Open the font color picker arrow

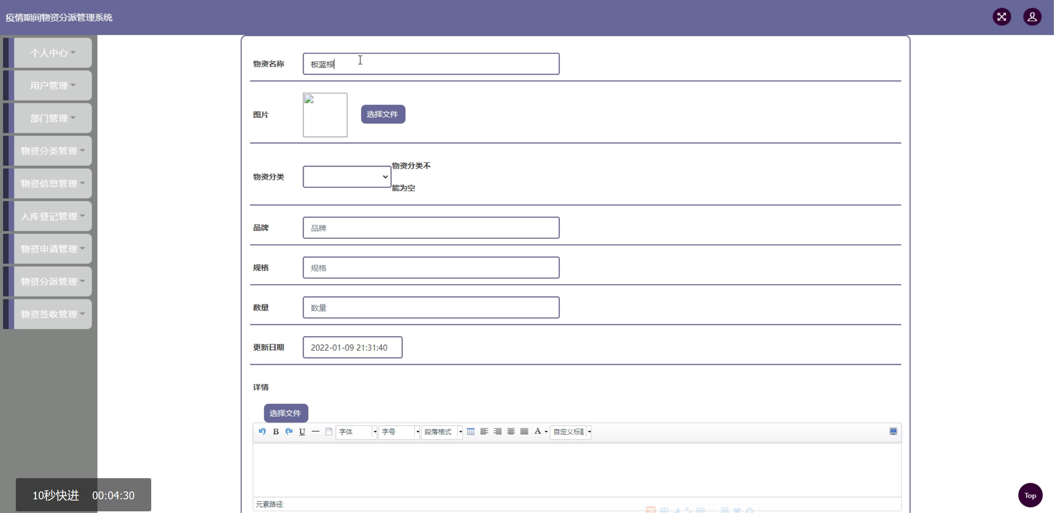pyautogui.click(x=546, y=432)
